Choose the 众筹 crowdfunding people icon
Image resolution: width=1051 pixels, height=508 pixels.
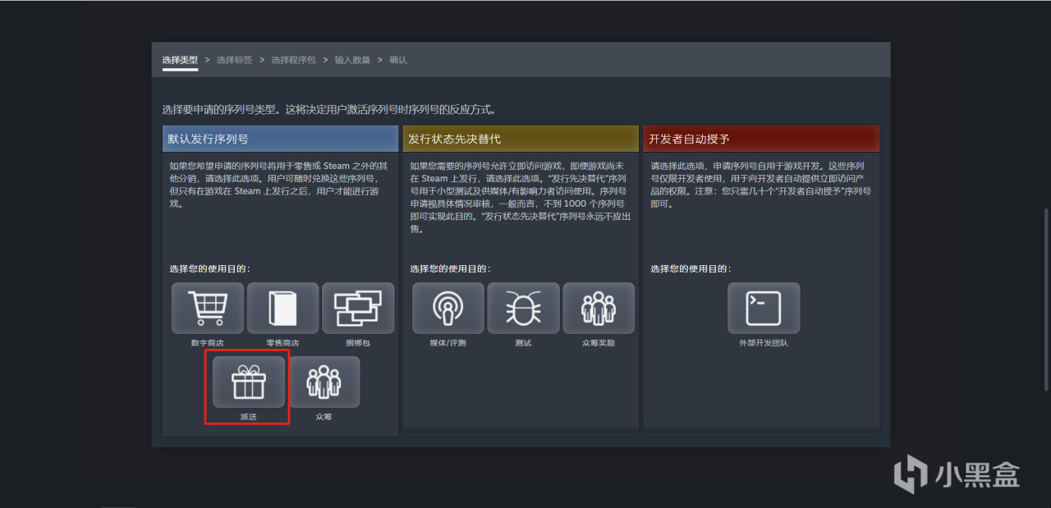(324, 382)
